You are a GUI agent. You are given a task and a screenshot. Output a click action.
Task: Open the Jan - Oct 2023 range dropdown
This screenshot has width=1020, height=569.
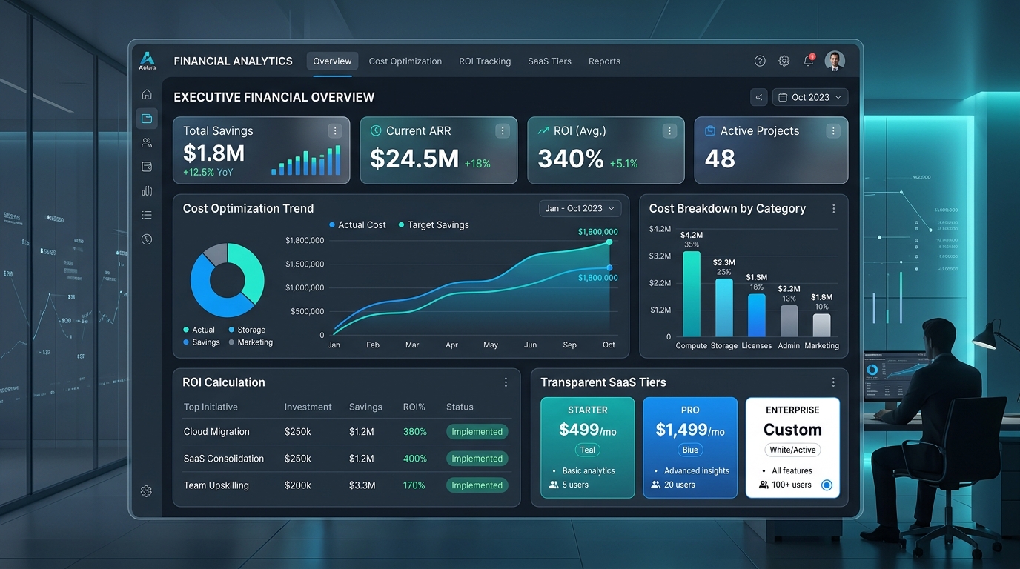pyautogui.click(x=580, y=209)
